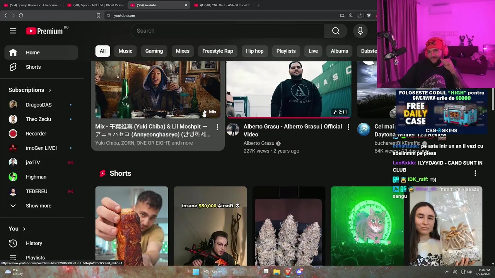Screen dimensions: 495x278
Task: Open the imoGen LIVE ! subscription
Action: pyautogui.click(x=41, y=148)
